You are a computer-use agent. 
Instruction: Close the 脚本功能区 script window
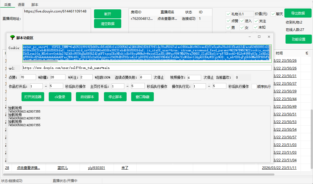click(x=269, y=37)
